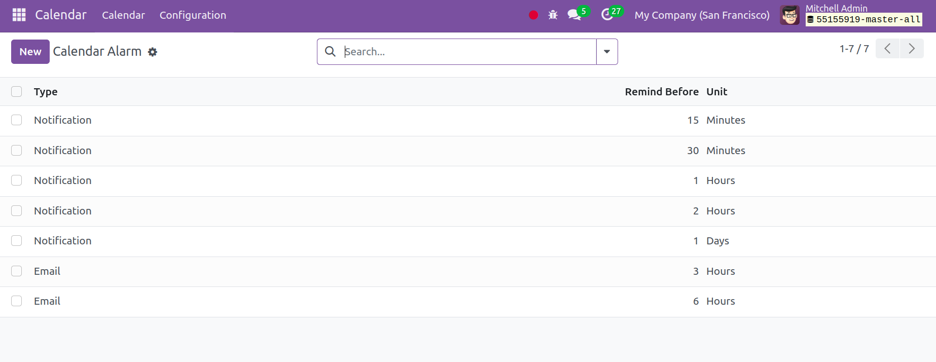Click the Minutes unit in the 15 row
This screenshot has width=936, height=362.
pyautogui.click(x=726, y=120)
